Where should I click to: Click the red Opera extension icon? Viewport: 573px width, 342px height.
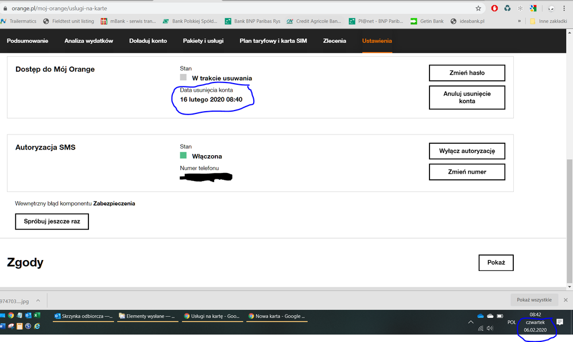click(495, 9)
